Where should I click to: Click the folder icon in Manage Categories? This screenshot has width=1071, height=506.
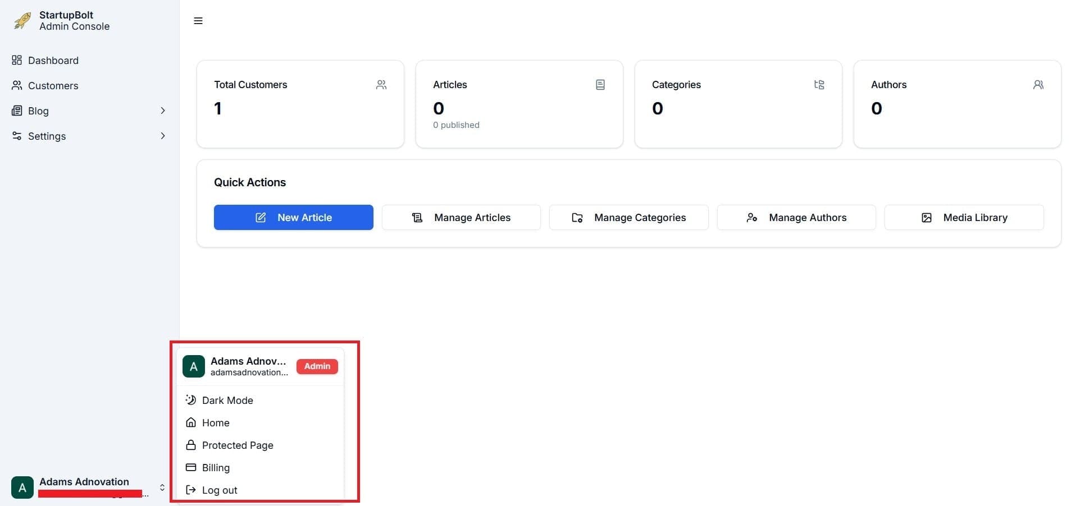coord(577,217)
